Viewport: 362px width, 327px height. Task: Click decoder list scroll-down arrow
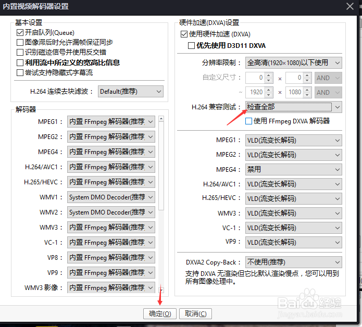click(161, 290)
